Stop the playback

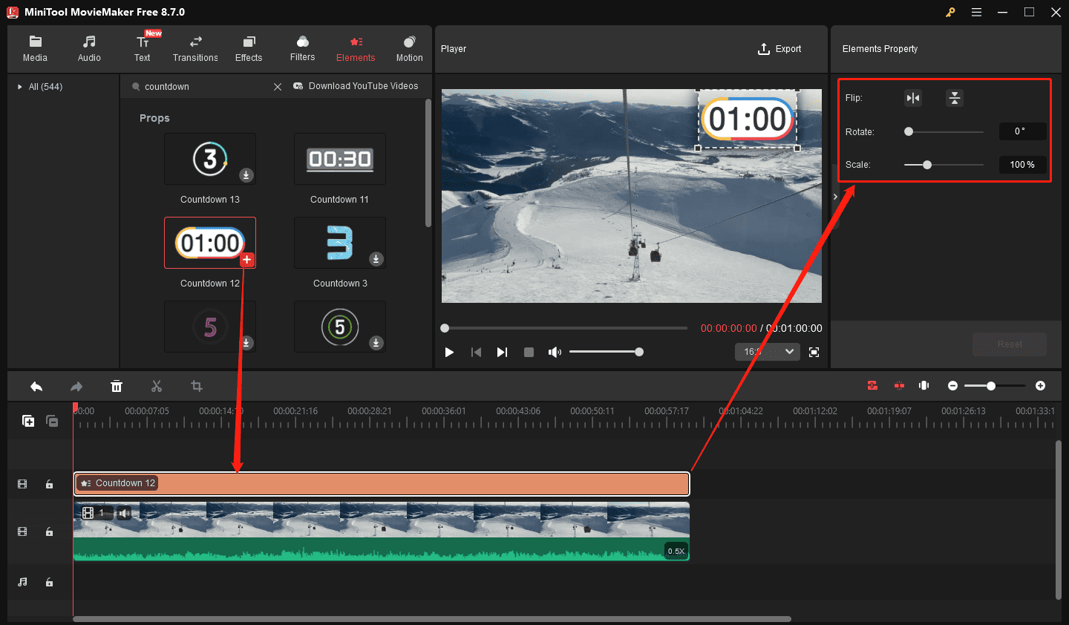529,352
